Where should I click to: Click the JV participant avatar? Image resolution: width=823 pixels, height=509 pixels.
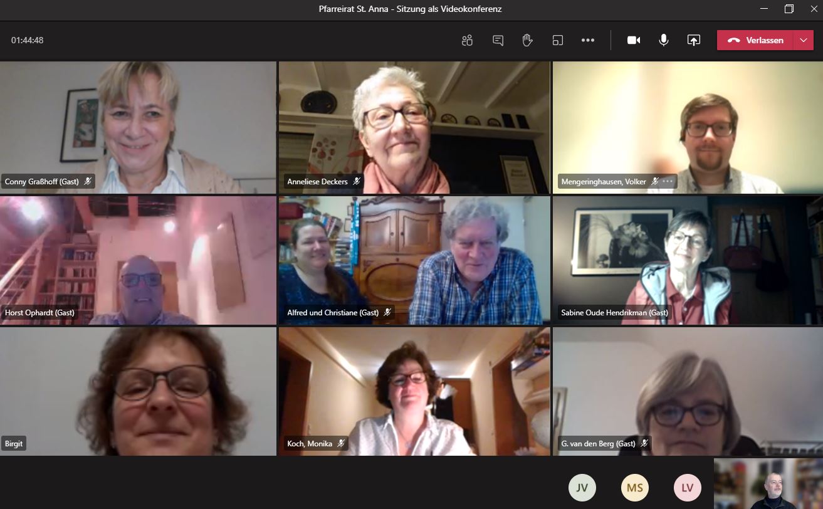coord(582,488)
